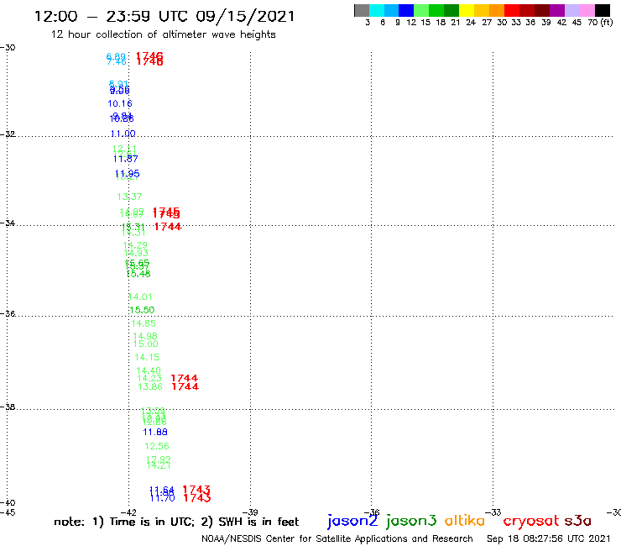Select the subtitle '12 hour collection of altimeter wave heights'
This screenshot has width=621, height=546.
163,34
